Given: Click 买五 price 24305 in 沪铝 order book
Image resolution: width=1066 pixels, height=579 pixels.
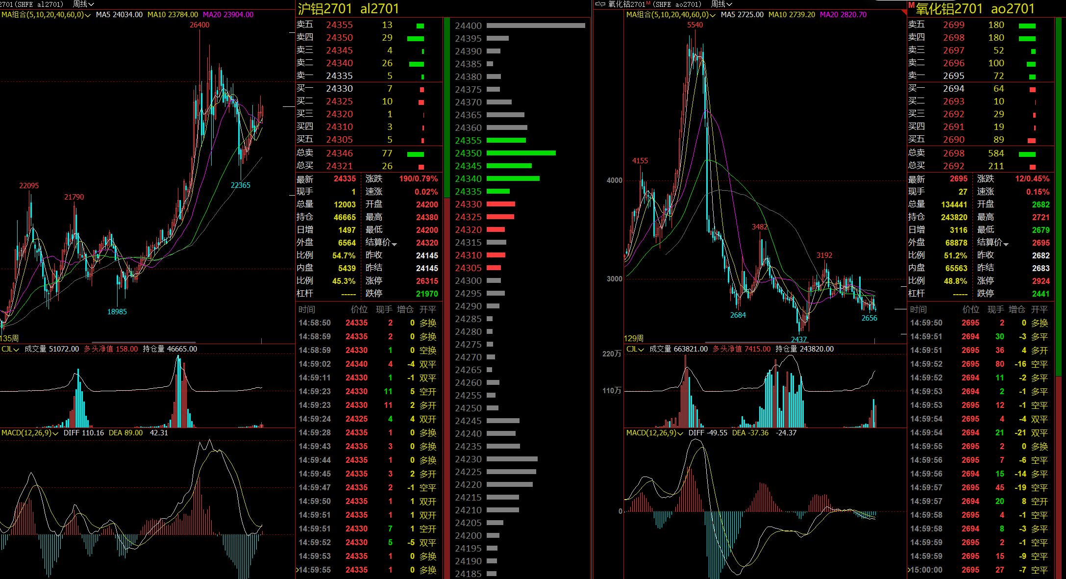Looking at the screenshot, I should (x=340, y=140).
